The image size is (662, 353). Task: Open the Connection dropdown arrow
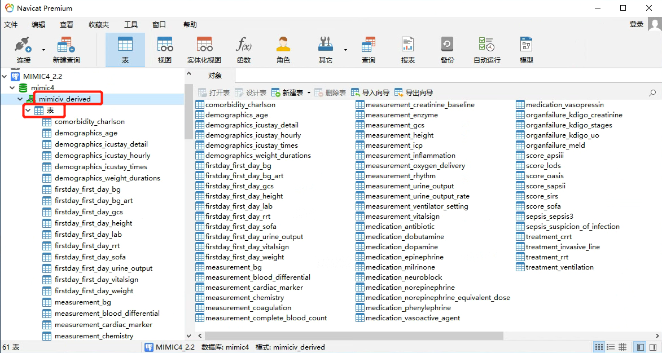point(43,50)
